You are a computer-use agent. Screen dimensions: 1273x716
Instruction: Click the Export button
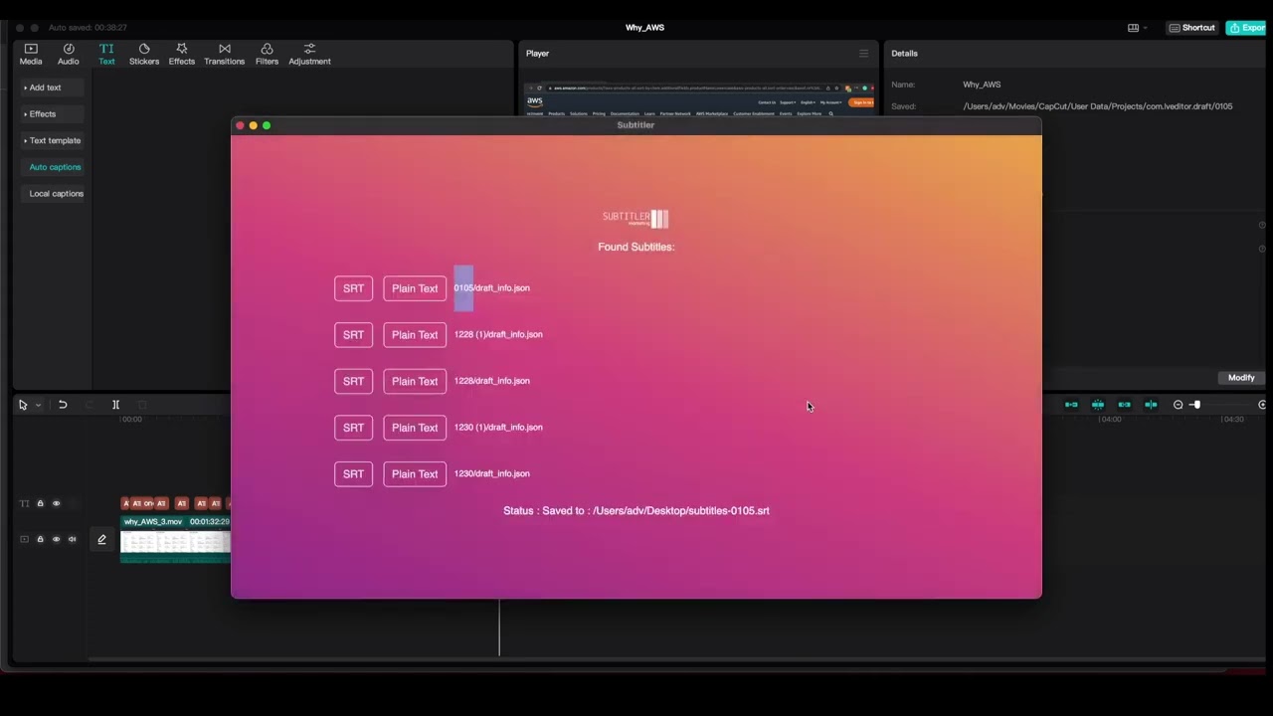tap(1247, 28)
